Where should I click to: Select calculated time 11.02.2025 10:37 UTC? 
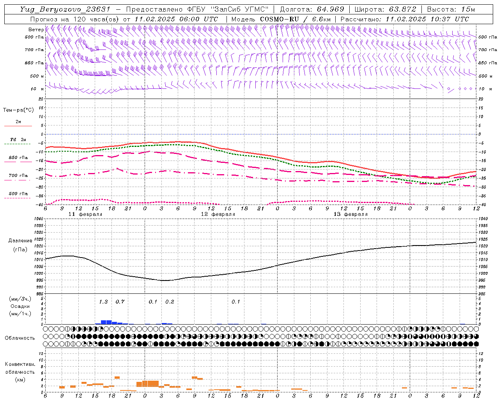[427, 19]
